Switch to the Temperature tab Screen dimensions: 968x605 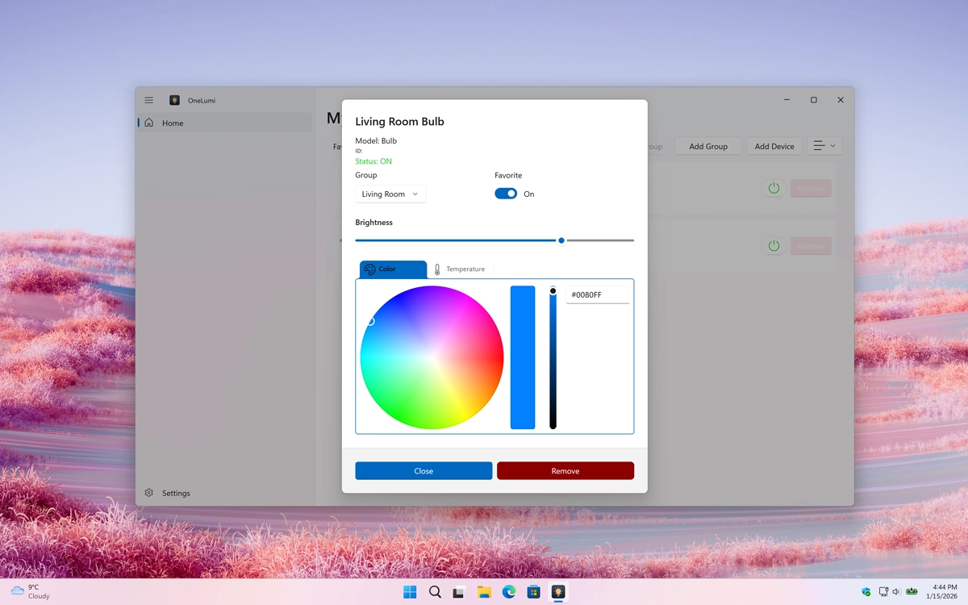point(461,269)
